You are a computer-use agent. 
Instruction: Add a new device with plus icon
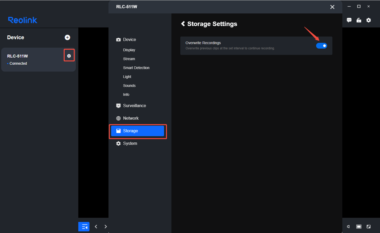[x=67, y=37]
